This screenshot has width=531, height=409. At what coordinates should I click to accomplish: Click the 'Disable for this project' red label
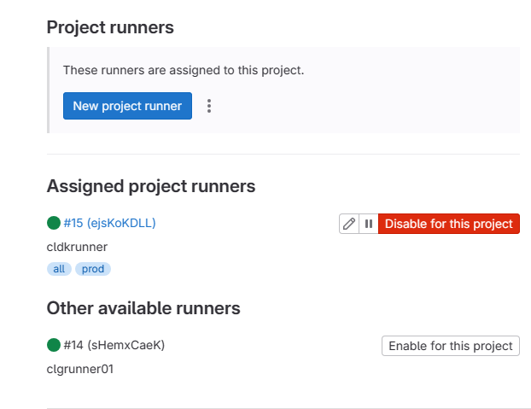click(x=448, y=224)
